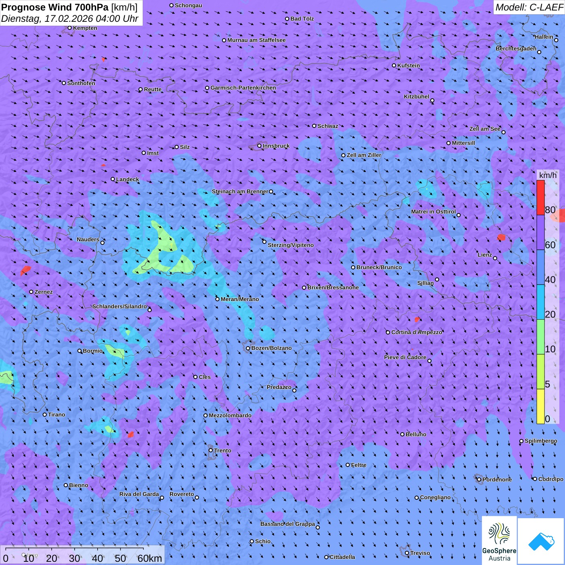
Task: Click the Zernez city label
Action: [x=44, y=292]
